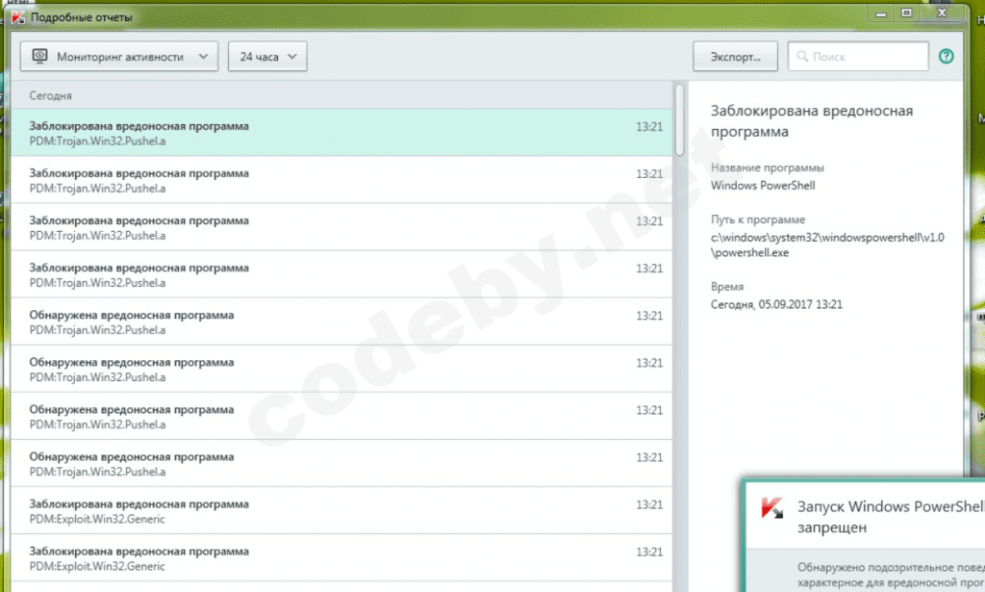Select first highlighted Заблокирована вредоносная программа entry
The height and width of the screenshot is (592, 985).
click(341, 133)
